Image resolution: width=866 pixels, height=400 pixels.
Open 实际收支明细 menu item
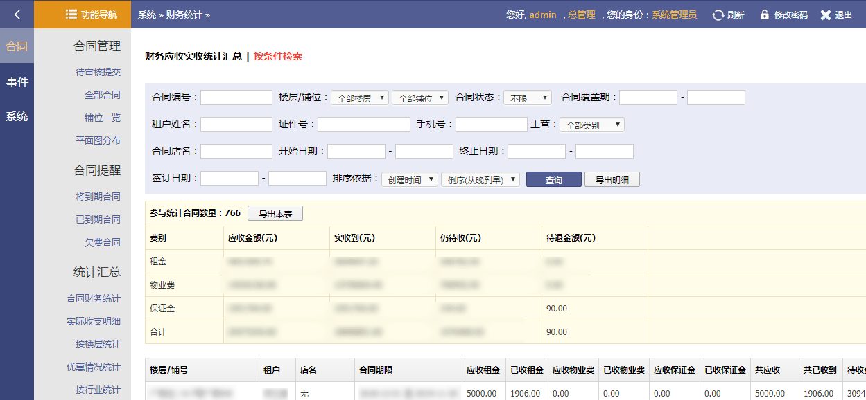94,321
